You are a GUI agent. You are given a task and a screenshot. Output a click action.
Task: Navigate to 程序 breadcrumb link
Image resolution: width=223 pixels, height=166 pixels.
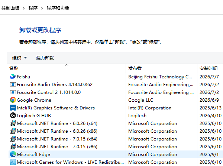33,8
